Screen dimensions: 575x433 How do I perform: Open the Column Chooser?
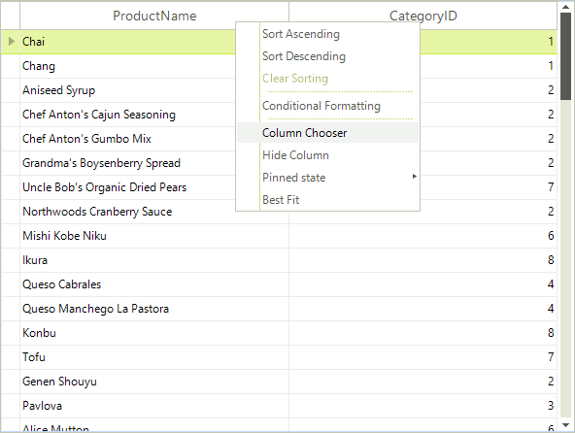pyautogui.click(x=327, y=133)
